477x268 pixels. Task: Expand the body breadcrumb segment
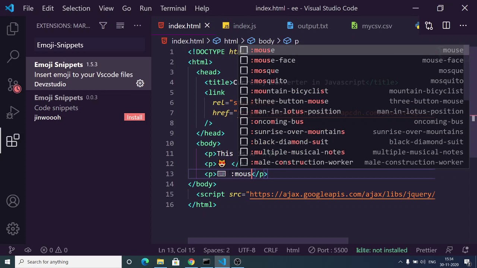point(266,41)
